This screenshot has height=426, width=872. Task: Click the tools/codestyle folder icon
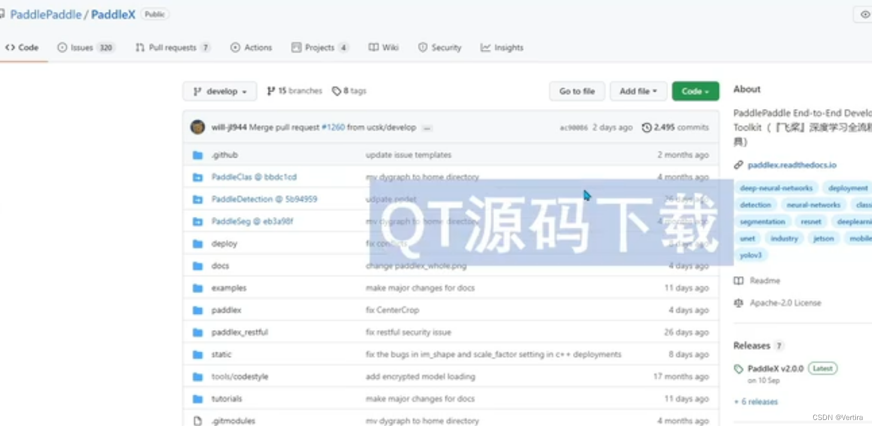pos(198,377)
